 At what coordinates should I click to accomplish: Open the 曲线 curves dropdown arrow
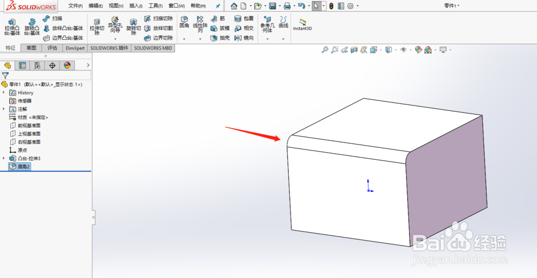coord(283,39)
